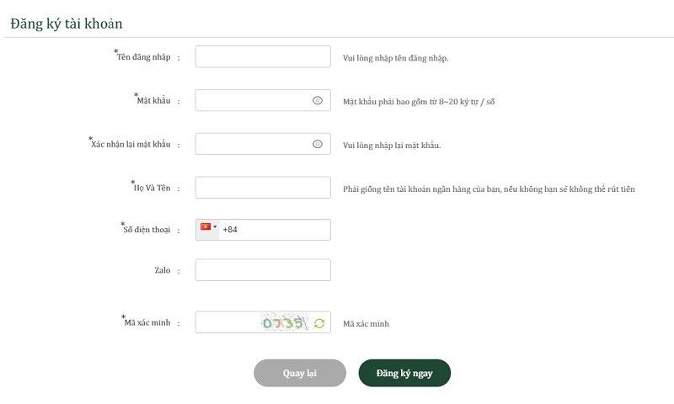Click the Mã xác minh code input box
This screenshot has width=674, height=404.
[x=226, y=323]
